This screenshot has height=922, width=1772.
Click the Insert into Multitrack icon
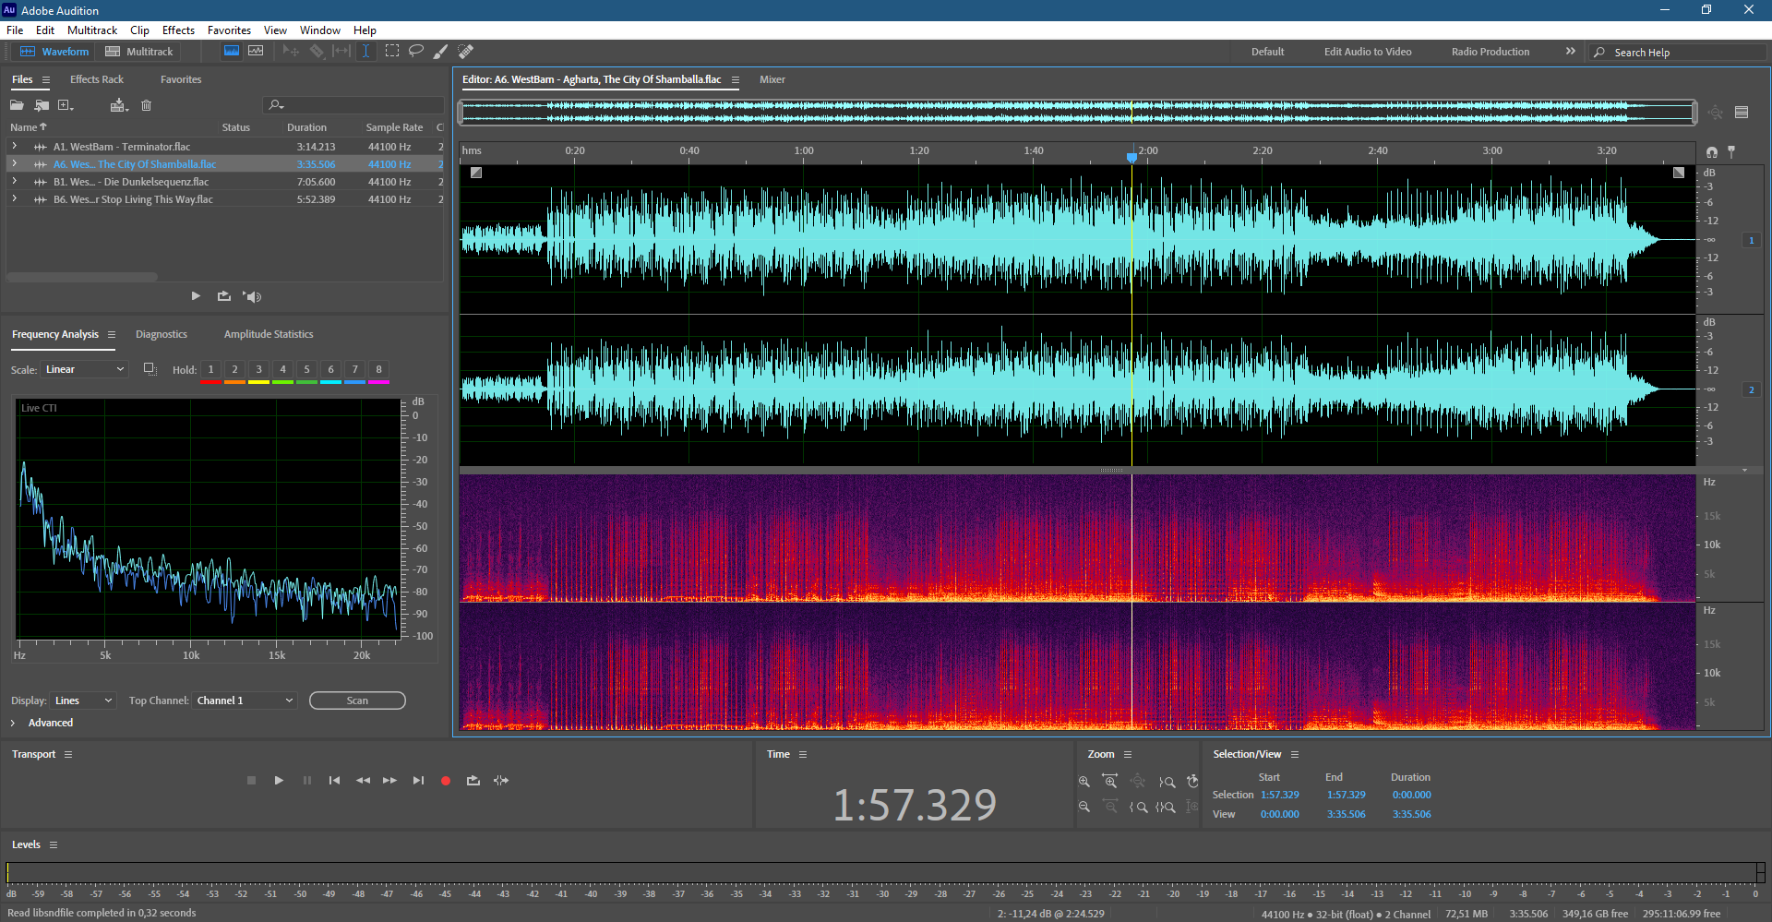tap(118, 105)
